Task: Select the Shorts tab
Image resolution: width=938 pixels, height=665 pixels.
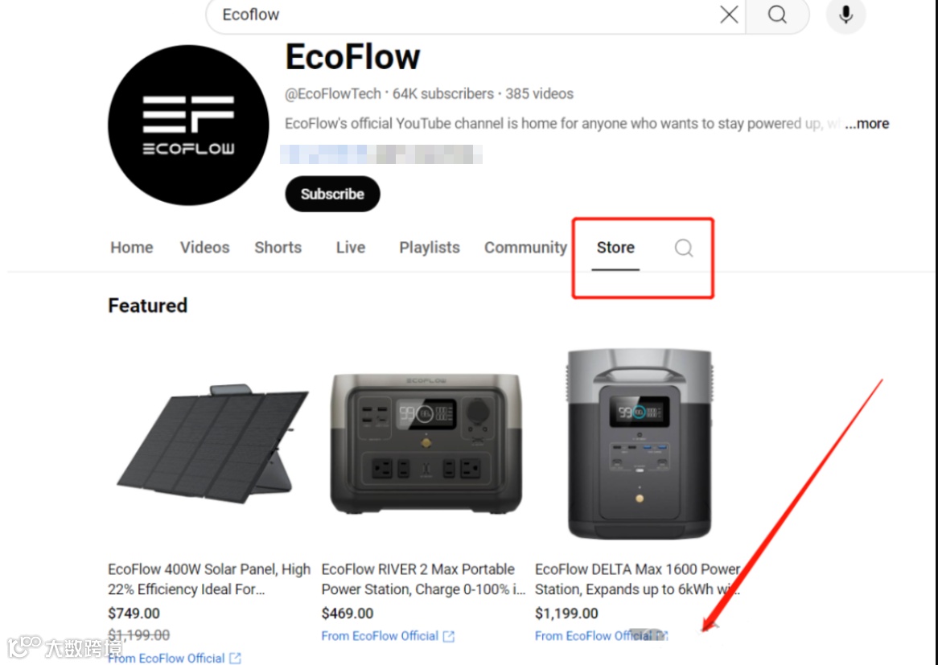Action: tap(278, 248)
